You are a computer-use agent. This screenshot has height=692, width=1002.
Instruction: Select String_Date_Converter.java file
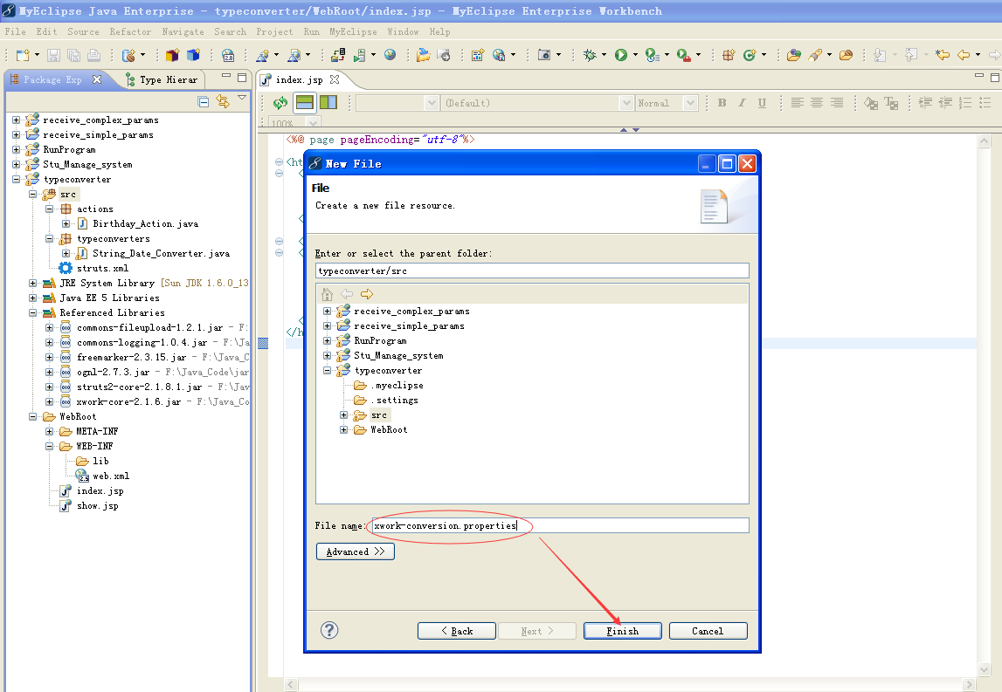[x=161, y=253]
